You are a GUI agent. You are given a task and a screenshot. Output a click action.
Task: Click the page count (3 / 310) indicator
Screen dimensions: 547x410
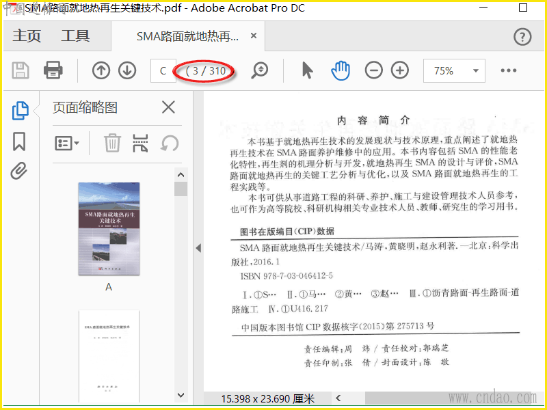pyautogui.click(x=206, y=71)
